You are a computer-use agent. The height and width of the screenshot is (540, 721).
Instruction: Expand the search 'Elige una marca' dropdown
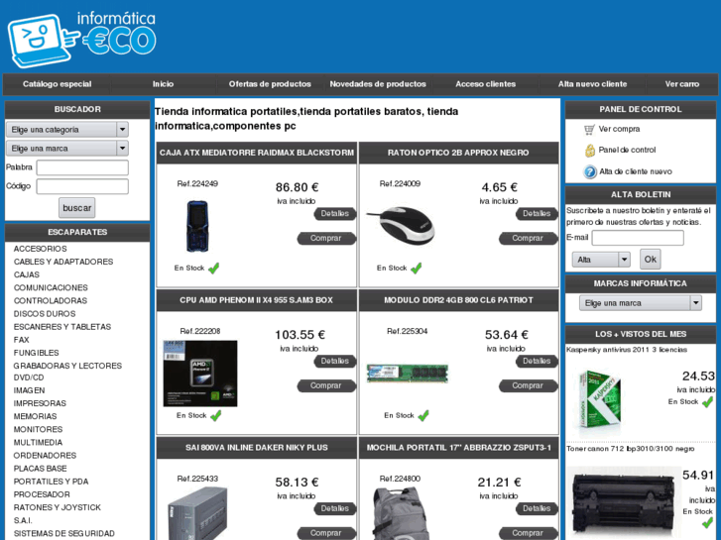67,149
